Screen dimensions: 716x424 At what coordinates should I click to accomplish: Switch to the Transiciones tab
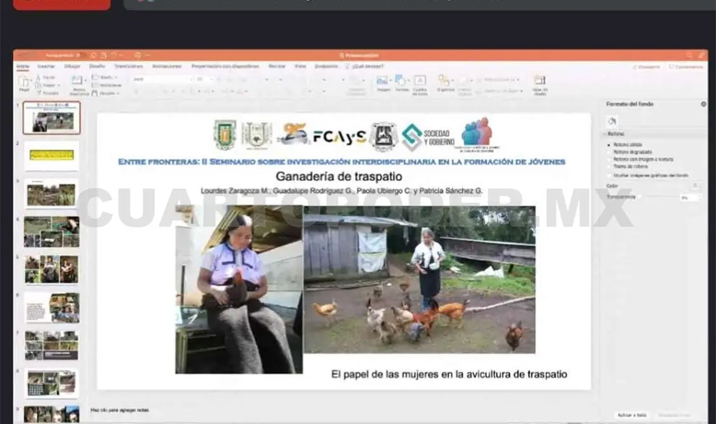[x=128, y=66]
